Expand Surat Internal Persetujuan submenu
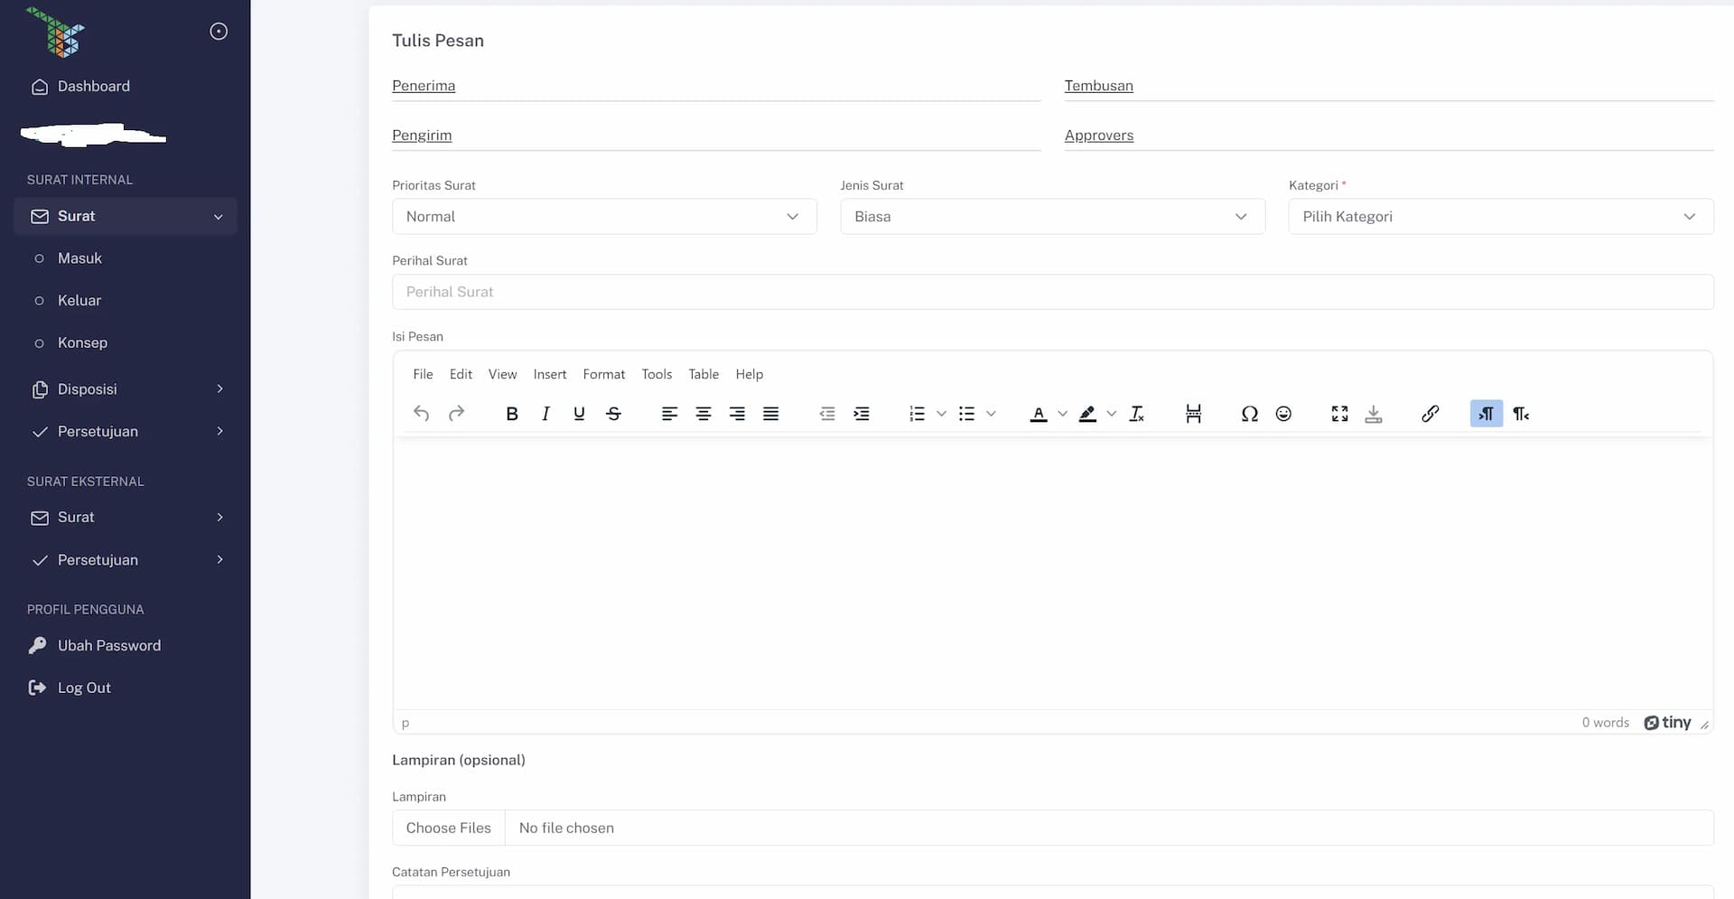This screenshot has height=899, width=1734. click(x=125, y=432)
